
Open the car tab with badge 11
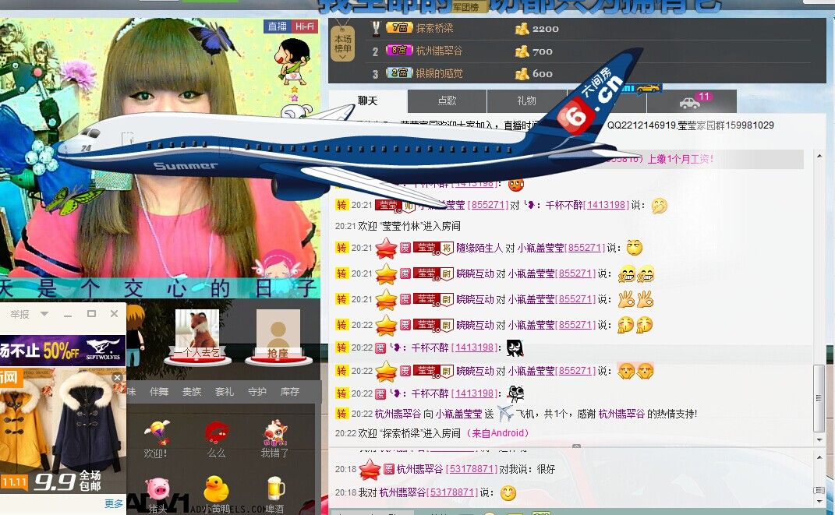pos(693,101)
